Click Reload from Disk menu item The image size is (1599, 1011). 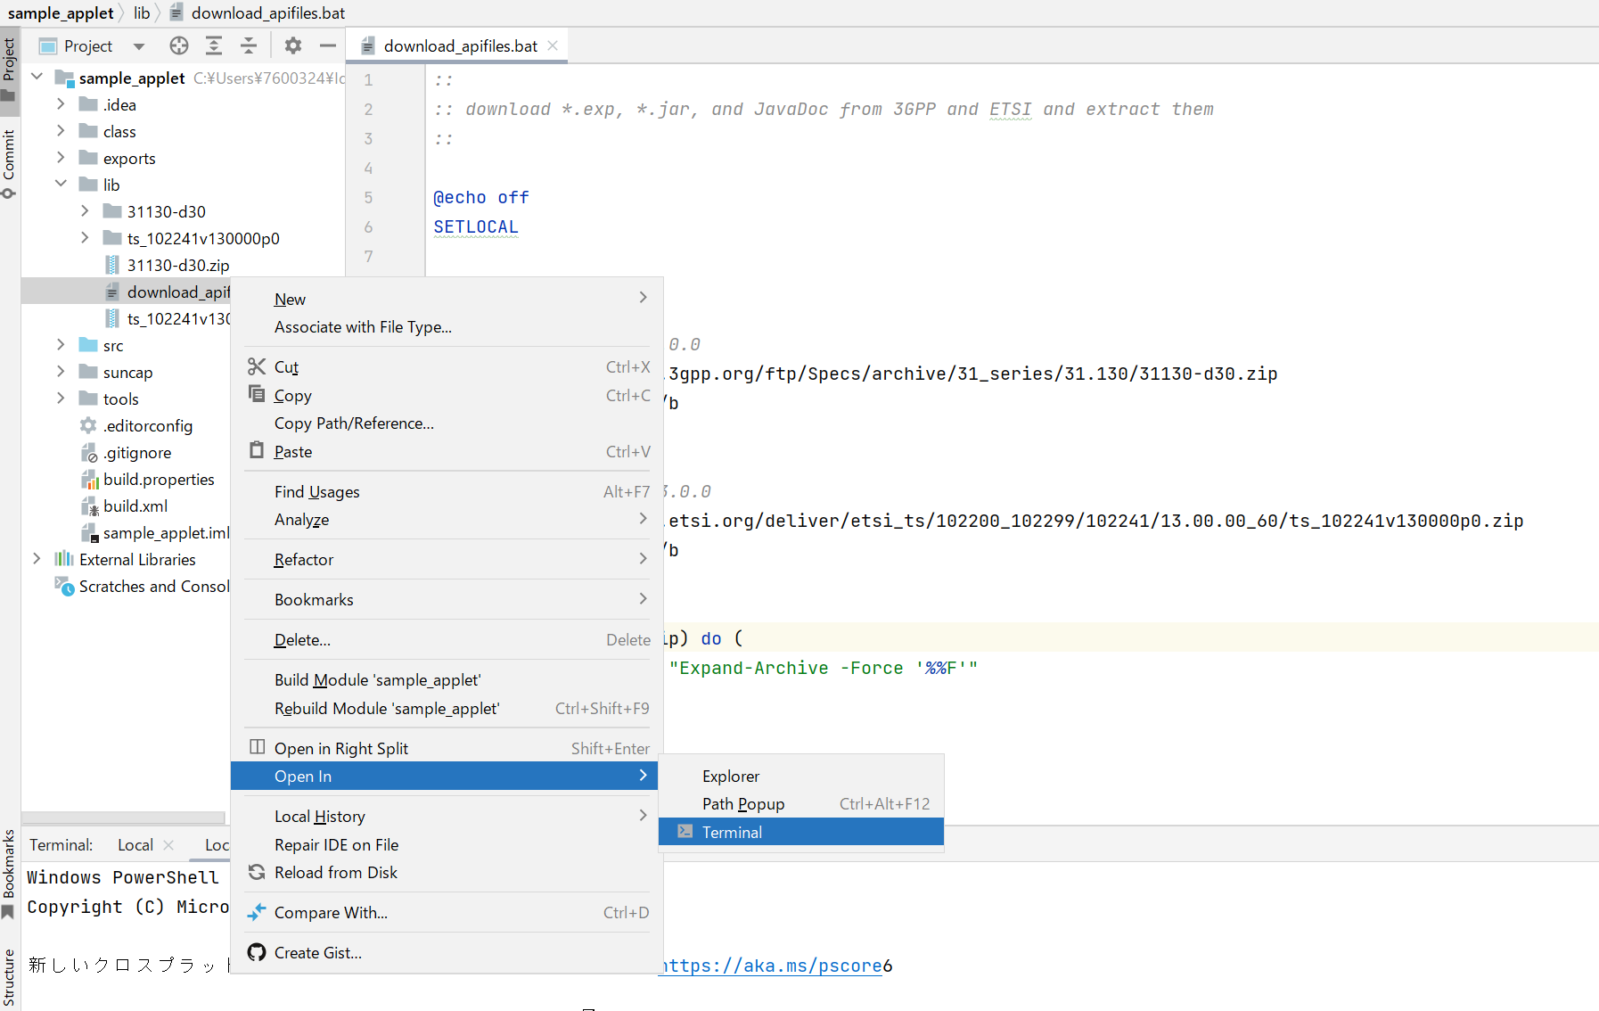[x=335, y=873]
